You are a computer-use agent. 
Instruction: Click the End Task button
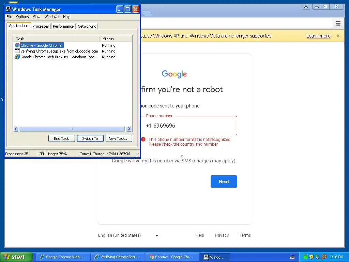[x=61, y=139]
